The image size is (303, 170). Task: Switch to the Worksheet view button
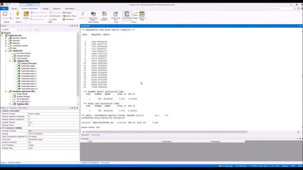(x=127, y=16)
